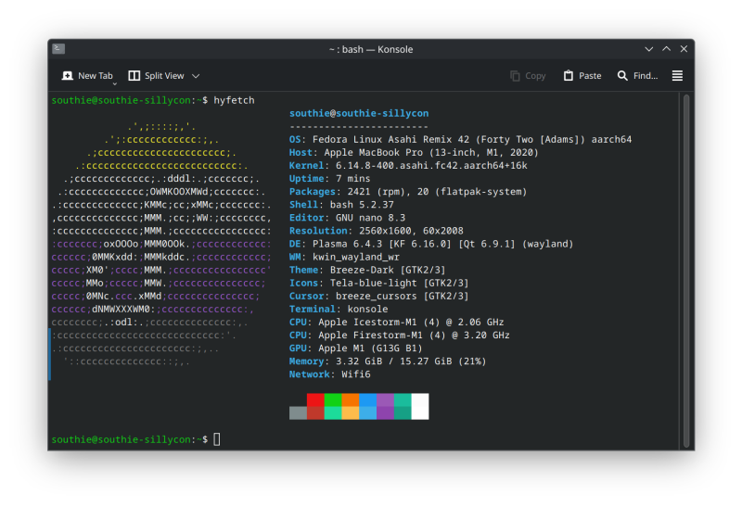Click the Split View button
This screenshot has height=507, width=742.
(157, 76)
